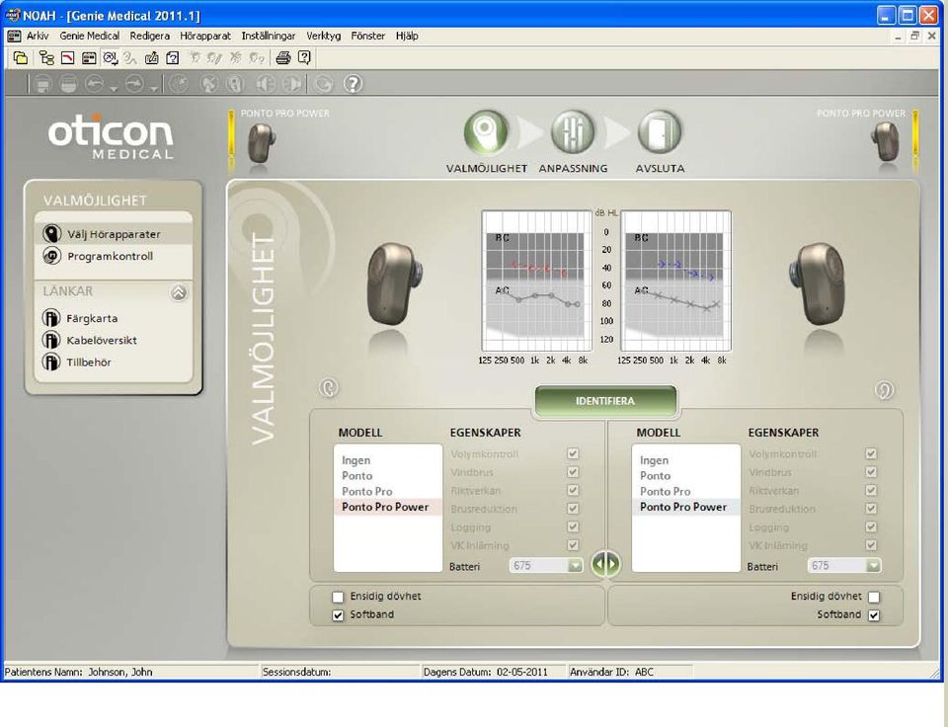
Task: Click the tree hierarchy toolbar icon
Action: pos(46,58)
